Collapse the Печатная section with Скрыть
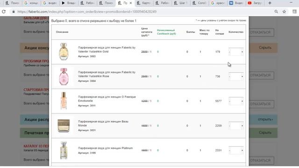 pyautogui.click(x=265, y=133)
